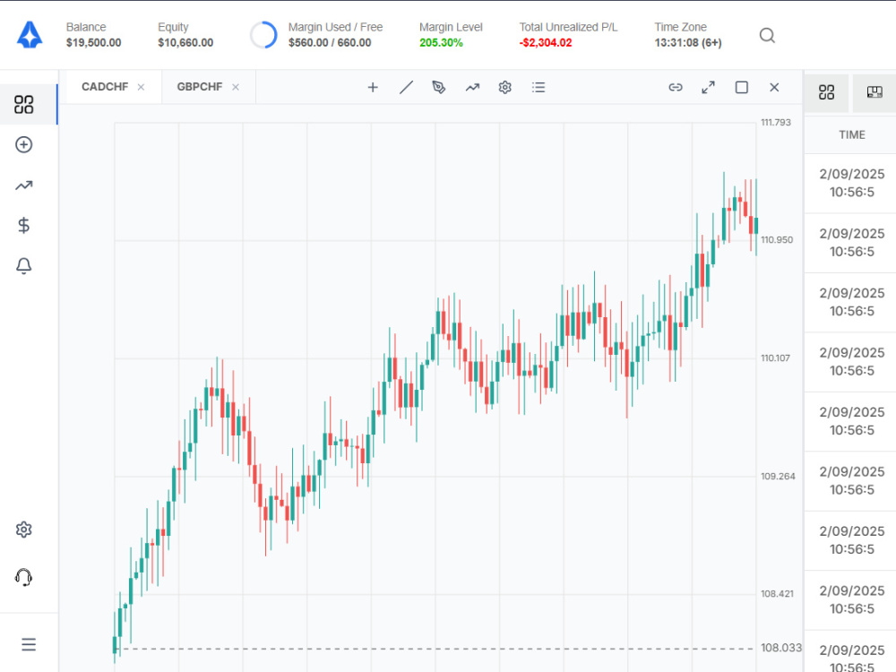Close the CADCHF tab
The image size is (896, 672).
pos(141,87)
